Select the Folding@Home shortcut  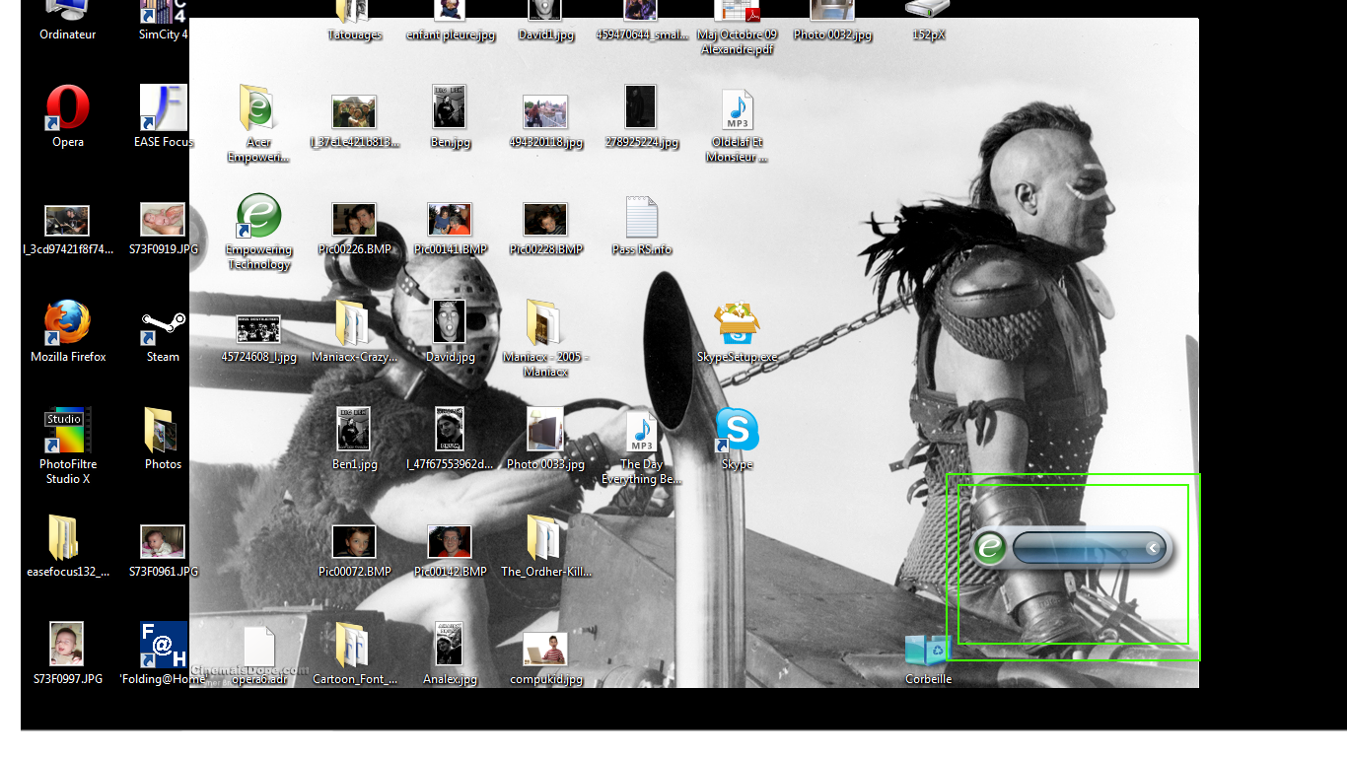tap(163, 646)
